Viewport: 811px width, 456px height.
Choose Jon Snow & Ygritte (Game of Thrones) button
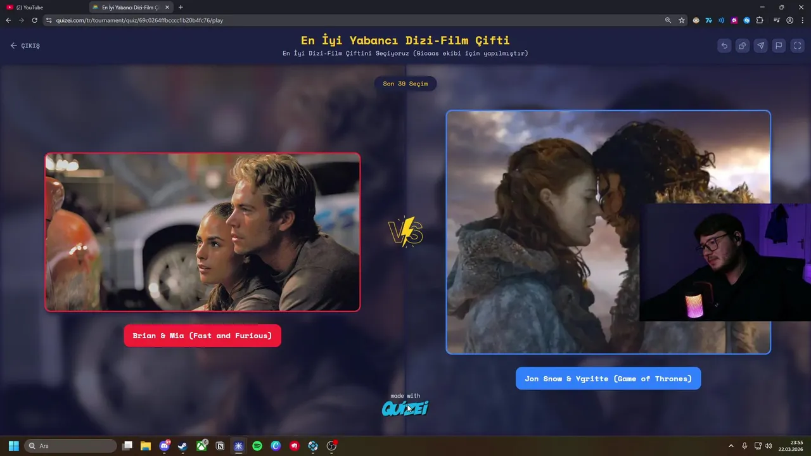[608, 379]
